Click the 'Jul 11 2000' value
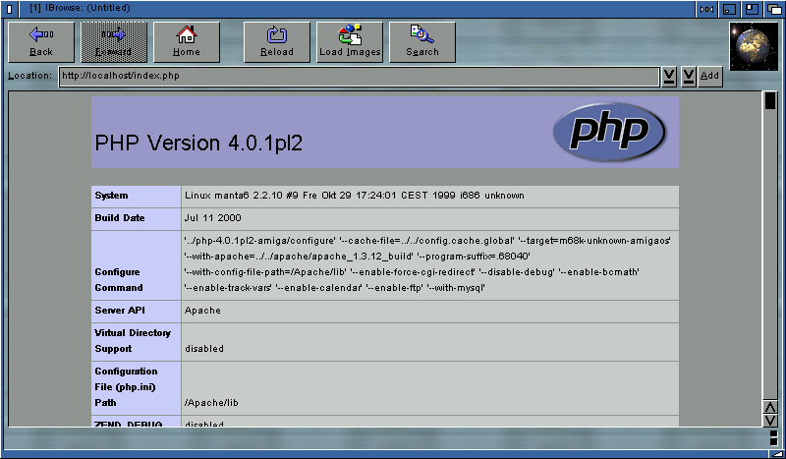Image resolution: width=786 pixels, height=459 pixels. coord(213,218)
